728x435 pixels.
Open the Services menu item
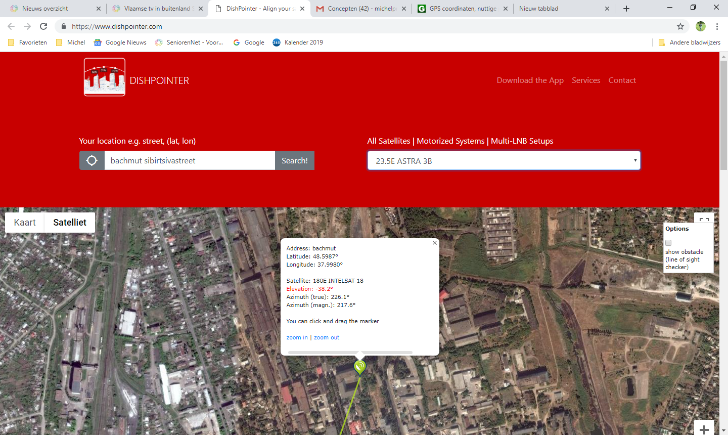pyautogui.click(x=586, y=80)
